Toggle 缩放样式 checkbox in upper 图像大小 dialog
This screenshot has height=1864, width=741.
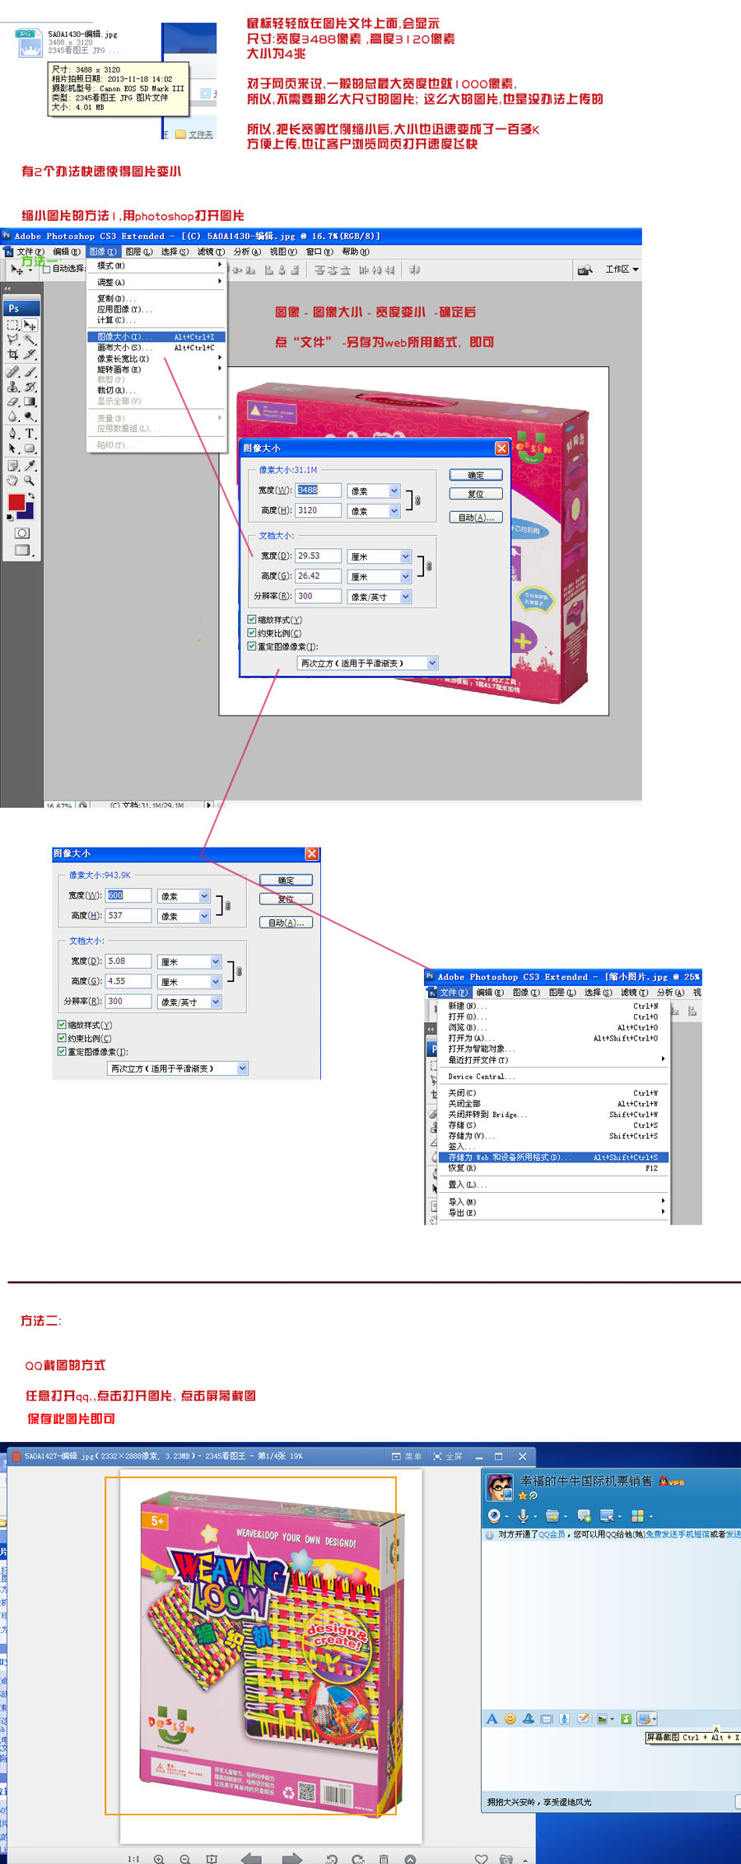tap(252, 619)
